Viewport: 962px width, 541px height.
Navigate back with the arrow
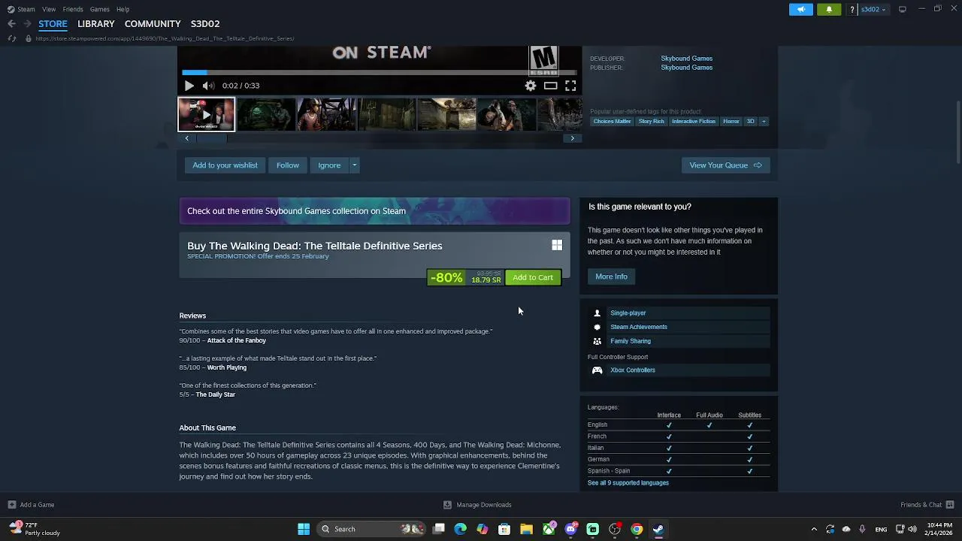tap(11, 24)
